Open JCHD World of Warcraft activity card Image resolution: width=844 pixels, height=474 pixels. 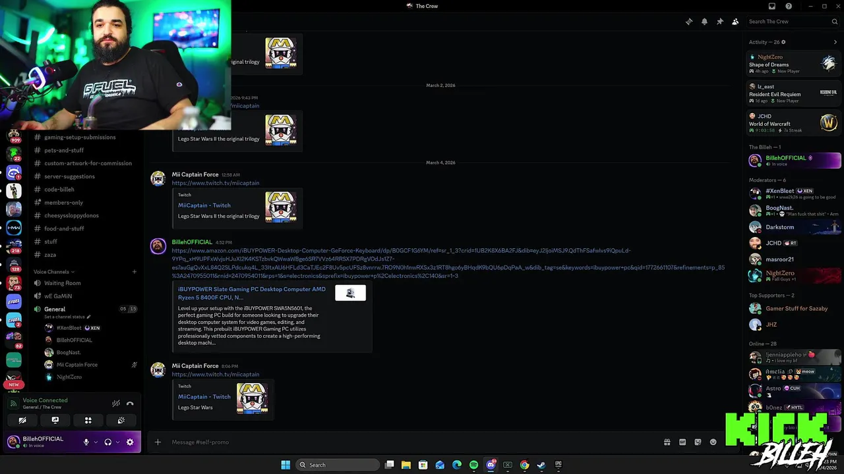[x=794, y=122]
